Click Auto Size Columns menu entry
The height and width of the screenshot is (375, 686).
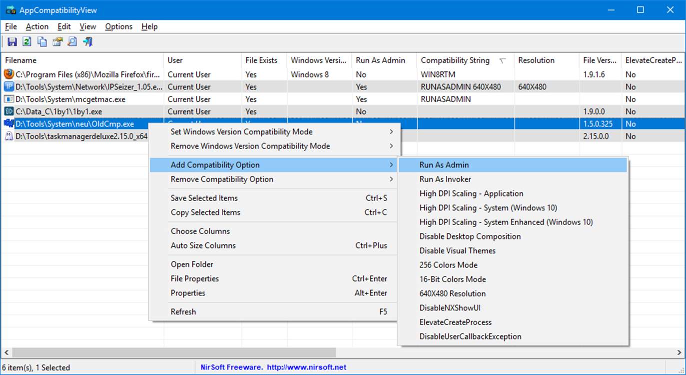[274, 245]
